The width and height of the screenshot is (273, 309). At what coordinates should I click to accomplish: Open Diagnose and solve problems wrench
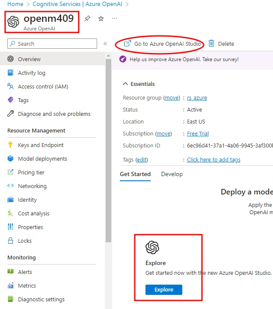(x=10, y=114)
